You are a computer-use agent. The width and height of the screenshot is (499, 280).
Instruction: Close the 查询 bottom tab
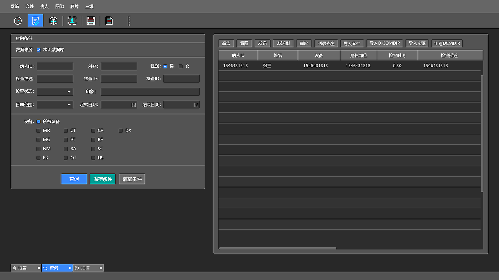pos(70,268)
